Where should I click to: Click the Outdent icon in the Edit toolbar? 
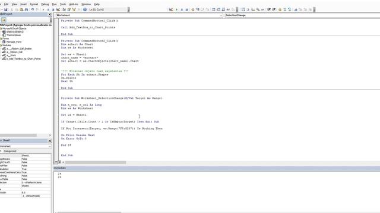274,9
